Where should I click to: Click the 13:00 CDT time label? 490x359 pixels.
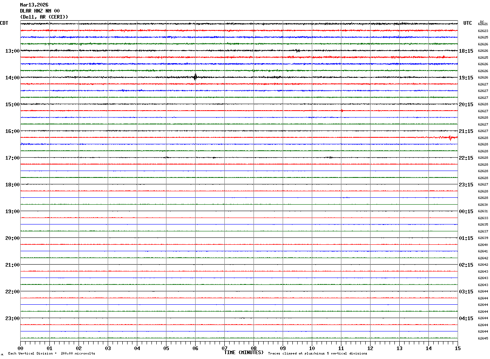pyautogui.click(x=12, y=51)
